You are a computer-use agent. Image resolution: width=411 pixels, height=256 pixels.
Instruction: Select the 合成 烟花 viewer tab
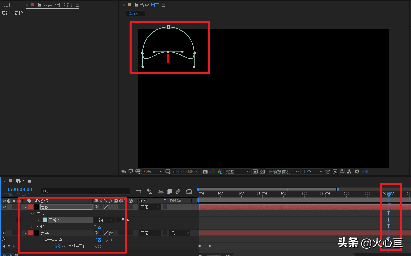[x=150, y=5]
